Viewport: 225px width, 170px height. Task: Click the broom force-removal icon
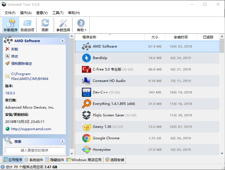pyautogui.click(x=7, y=63)
